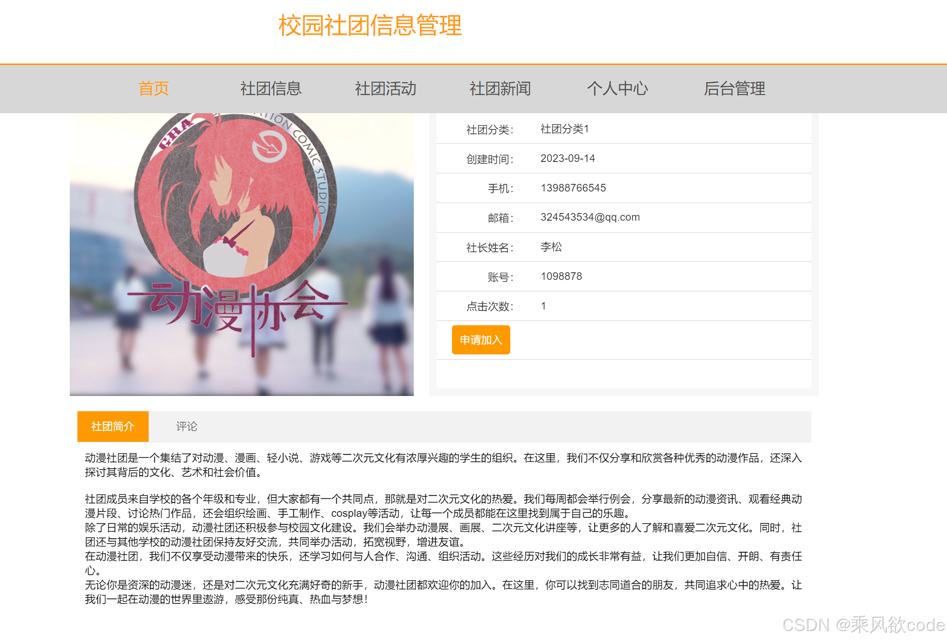
Task: Switch to the 评论 tab
Action: [187, 426]
